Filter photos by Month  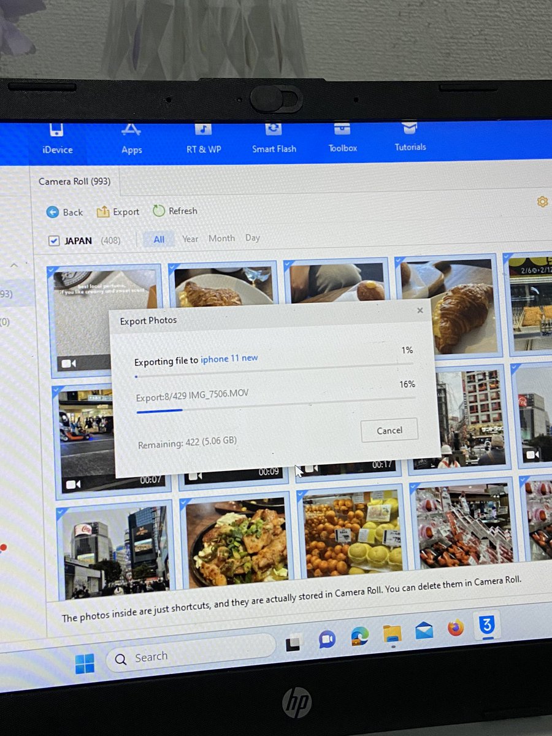[x=221, y=238]
